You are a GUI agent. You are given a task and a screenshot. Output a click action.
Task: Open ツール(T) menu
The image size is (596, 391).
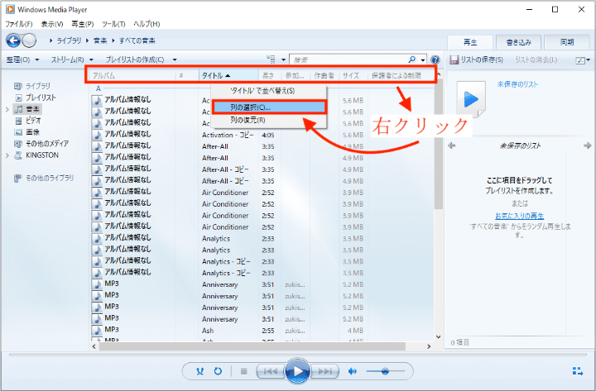pos(113,24)
